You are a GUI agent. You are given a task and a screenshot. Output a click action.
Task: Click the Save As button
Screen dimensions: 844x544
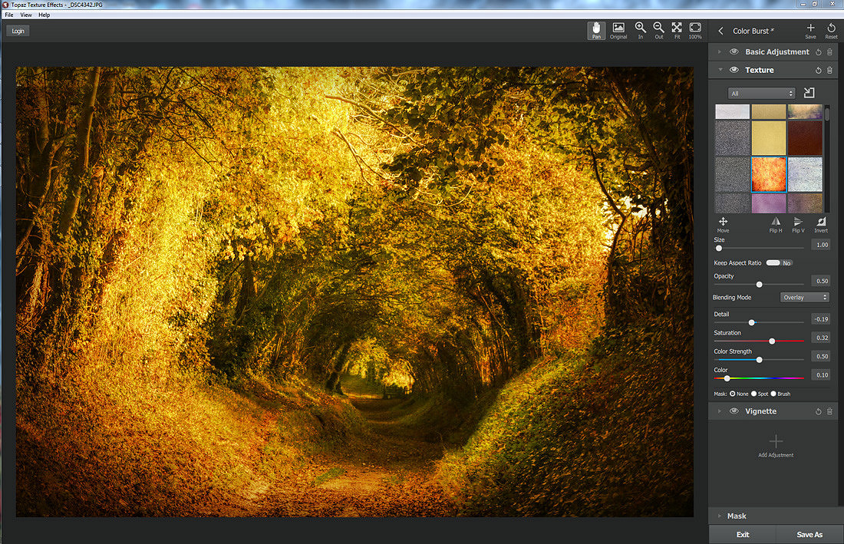point(809,534)
